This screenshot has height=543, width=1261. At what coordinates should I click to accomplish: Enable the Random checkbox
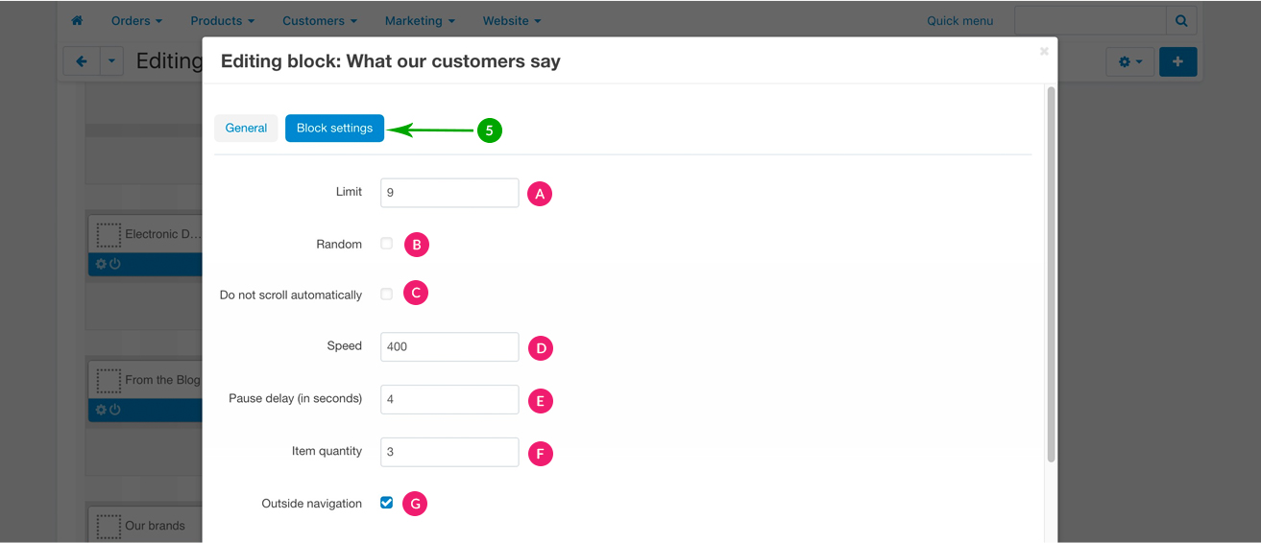tap(386, 244)
